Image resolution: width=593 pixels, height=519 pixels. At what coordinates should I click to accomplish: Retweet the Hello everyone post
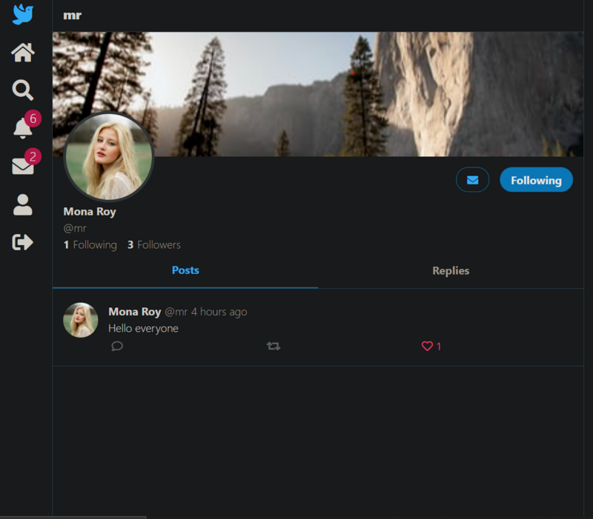click(x=274, y=346)
